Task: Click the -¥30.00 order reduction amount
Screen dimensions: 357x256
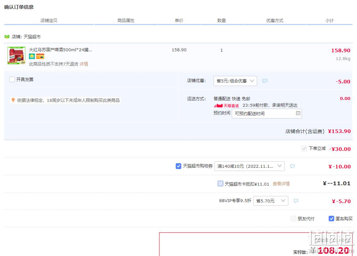Action: [340, 149]
